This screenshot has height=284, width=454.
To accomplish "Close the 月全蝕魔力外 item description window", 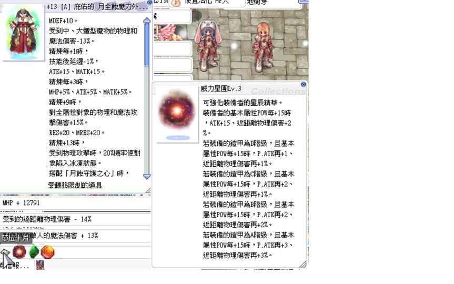I will pos(149,3).
